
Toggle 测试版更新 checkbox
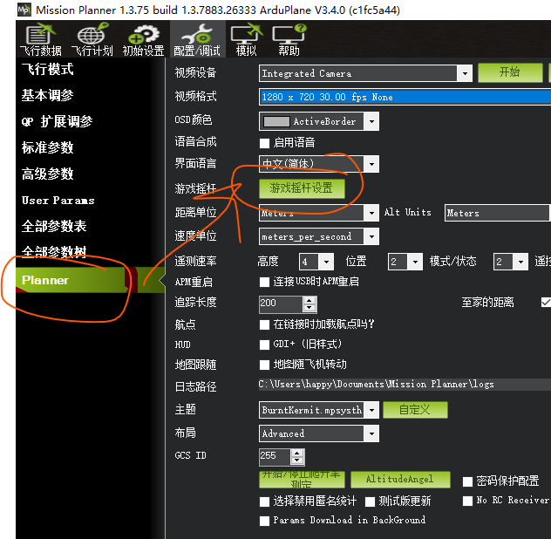coord(370,501)
